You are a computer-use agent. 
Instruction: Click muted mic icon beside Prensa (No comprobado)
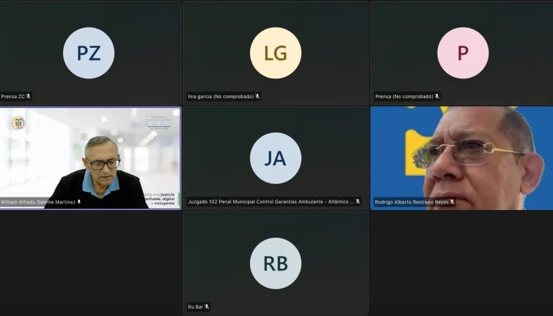437,97
